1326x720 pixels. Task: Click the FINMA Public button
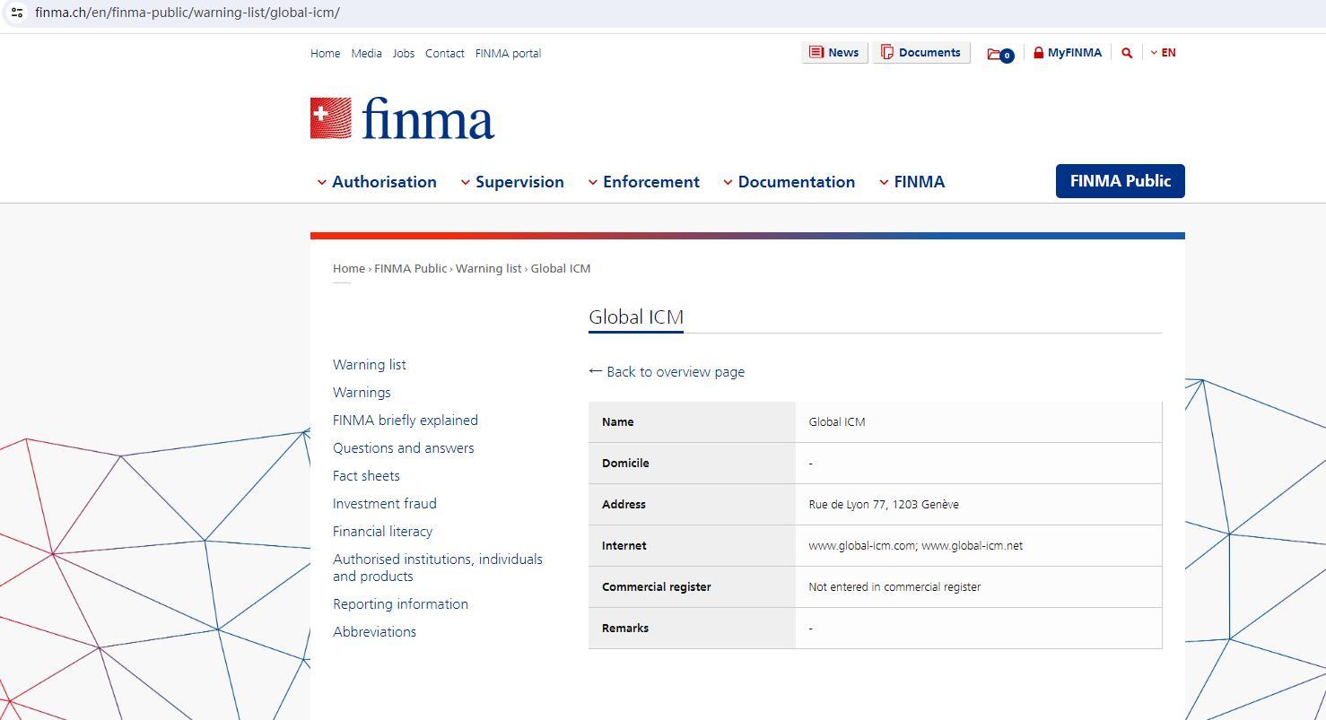click(1120, 181)
